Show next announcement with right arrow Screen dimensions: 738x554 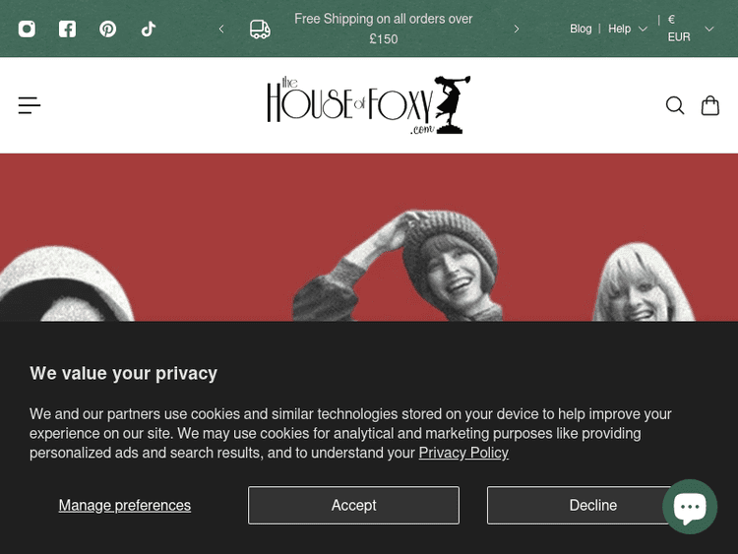tap(517, 29)
